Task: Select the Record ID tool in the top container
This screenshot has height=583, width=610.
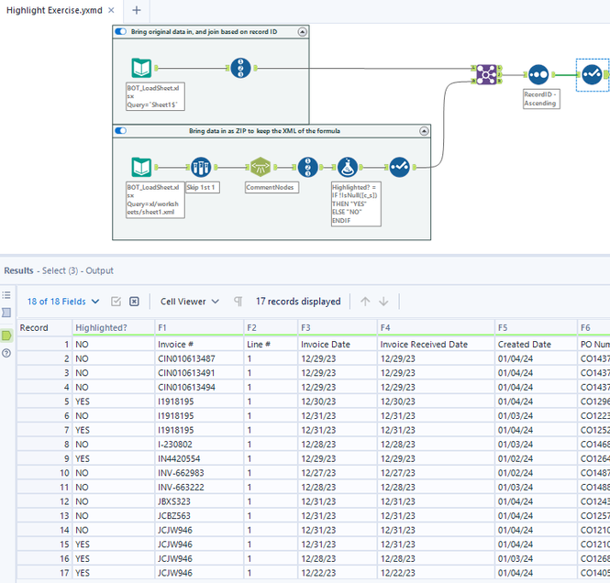Action: click(240, 68)
